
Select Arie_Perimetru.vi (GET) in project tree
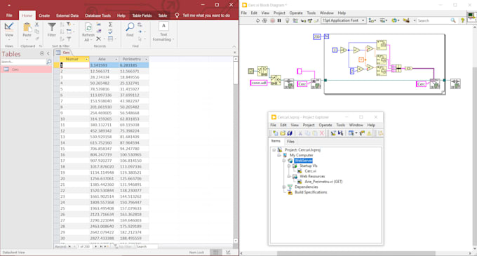(323, 182)
